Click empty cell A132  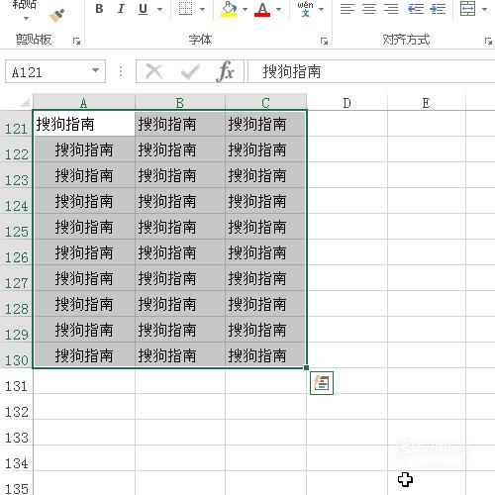tap(84, 407)
